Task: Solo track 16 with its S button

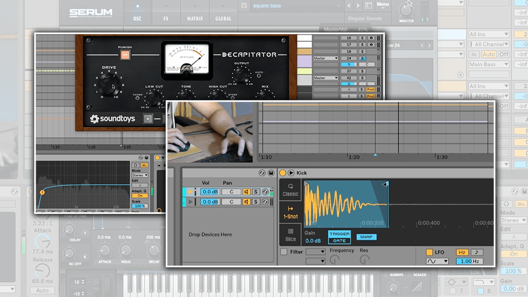Action: click(x=362, y=38)
